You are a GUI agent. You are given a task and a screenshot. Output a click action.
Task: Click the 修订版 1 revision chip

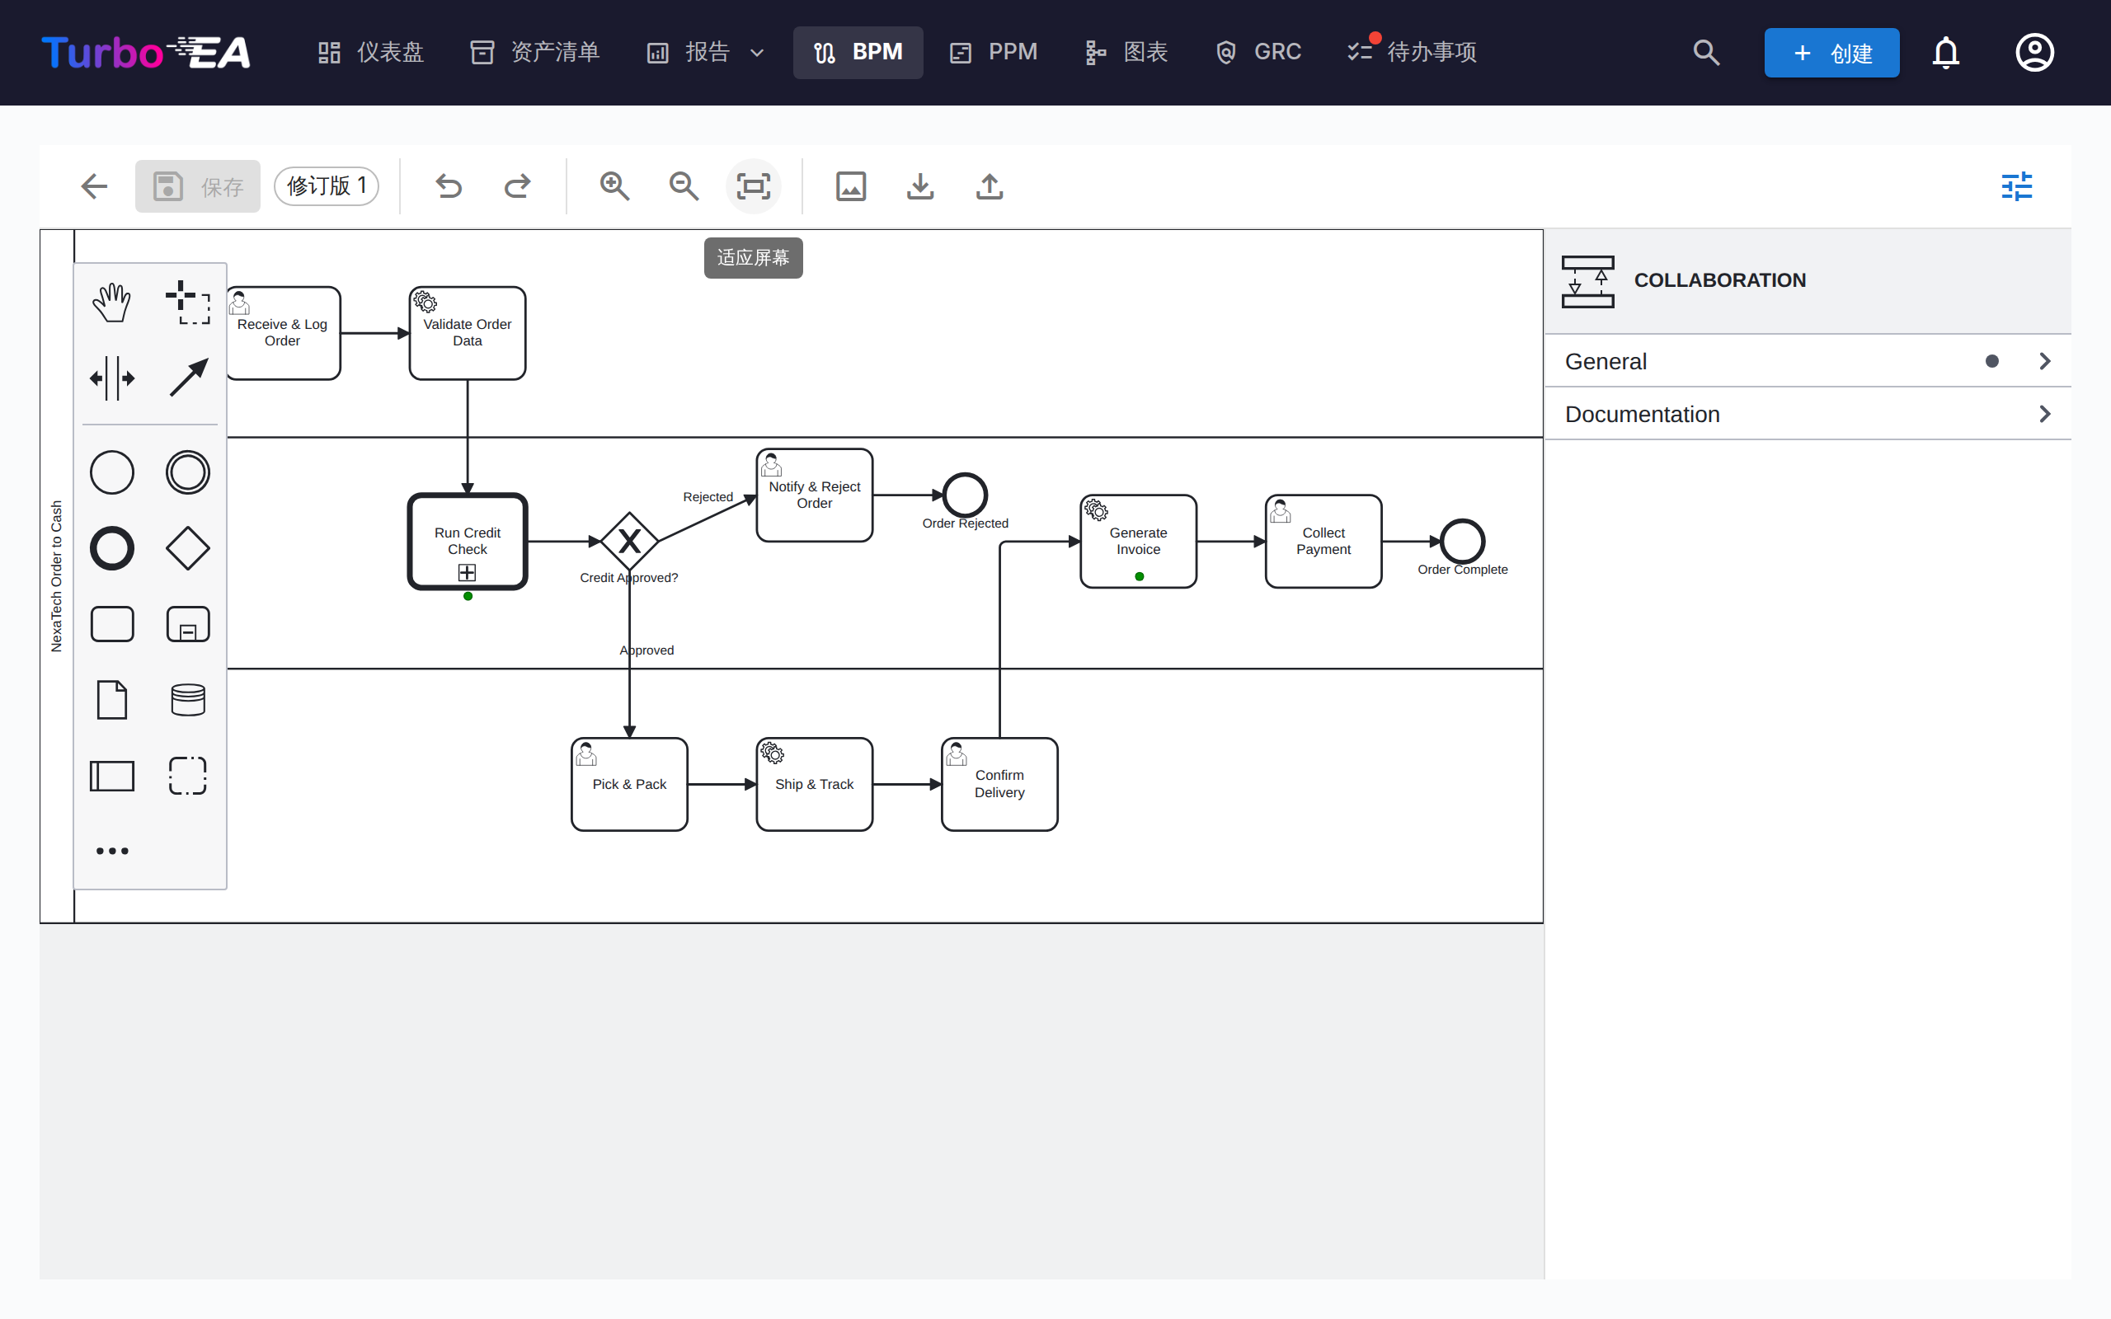pos(327,186)
